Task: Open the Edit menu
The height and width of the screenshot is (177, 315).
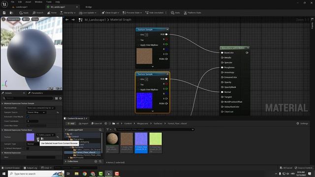Action: [x=20, y=2]
